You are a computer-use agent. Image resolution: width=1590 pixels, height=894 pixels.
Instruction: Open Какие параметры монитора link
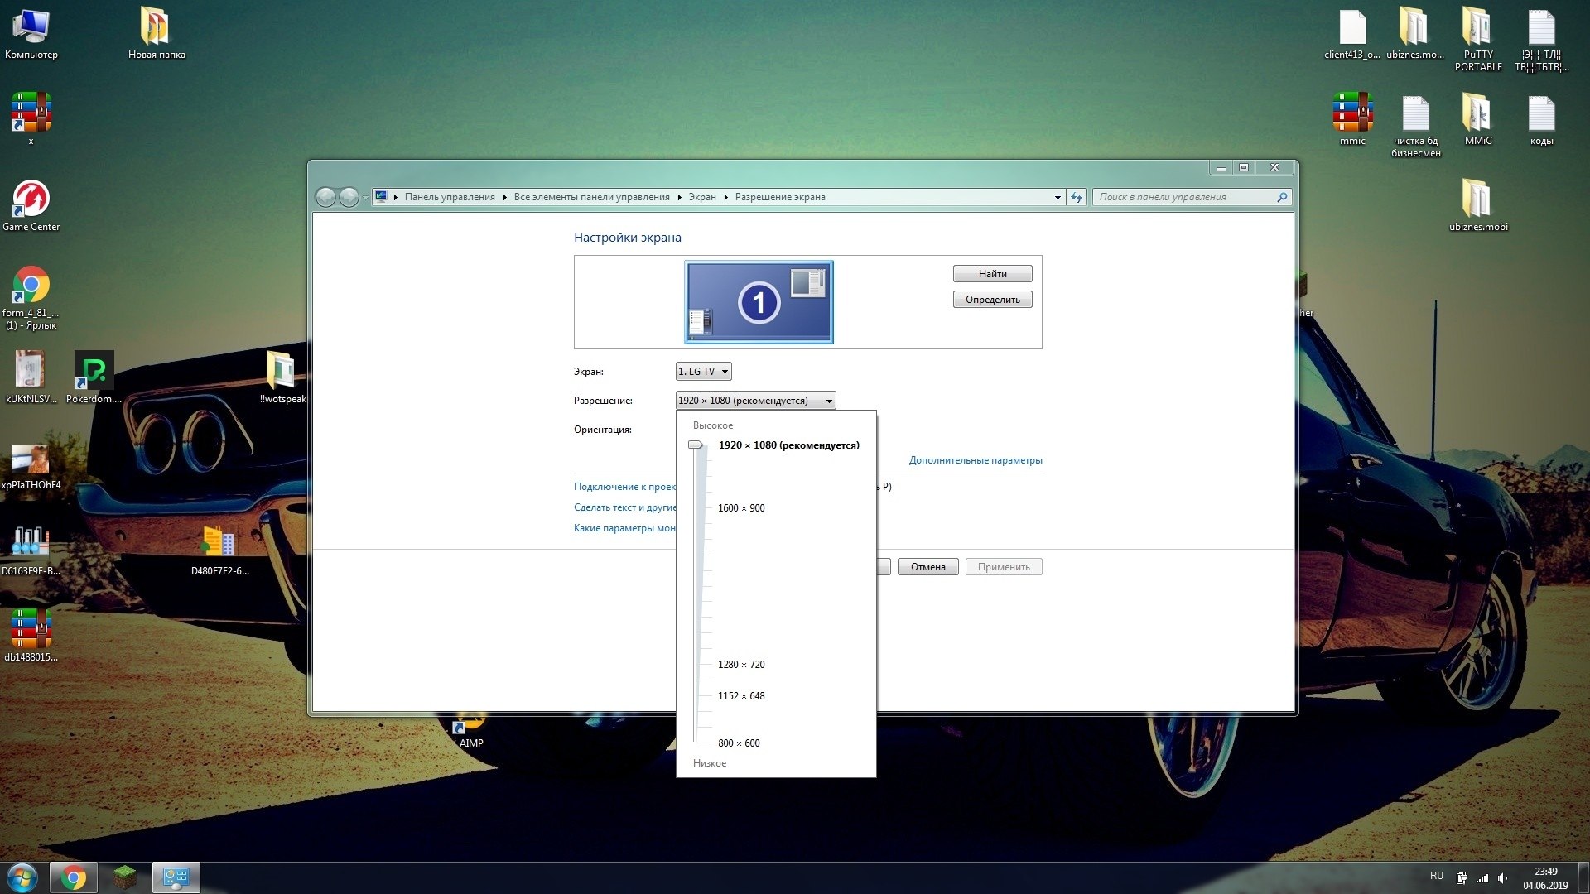point(625,528)
